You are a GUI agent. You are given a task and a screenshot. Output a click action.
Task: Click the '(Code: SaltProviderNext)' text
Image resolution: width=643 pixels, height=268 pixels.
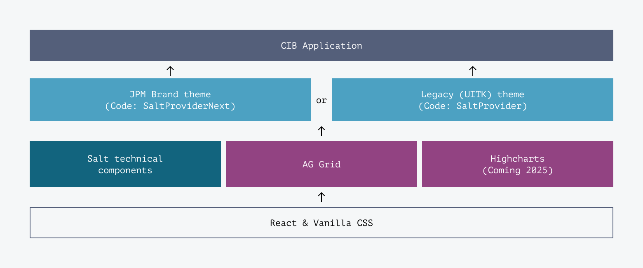point(170,106)
